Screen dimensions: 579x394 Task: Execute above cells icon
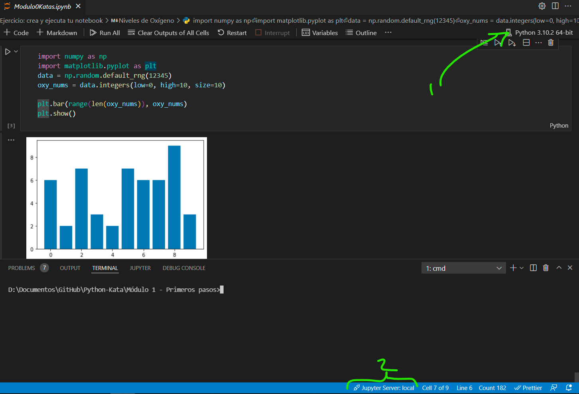498,43
